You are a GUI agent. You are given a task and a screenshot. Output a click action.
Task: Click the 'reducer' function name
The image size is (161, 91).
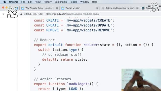coord(91,45)
